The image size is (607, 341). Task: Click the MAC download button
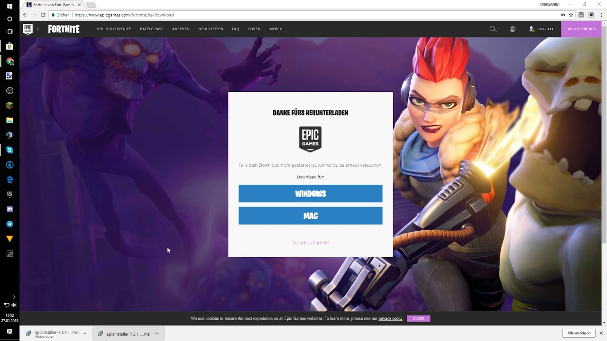coord(310,215)
